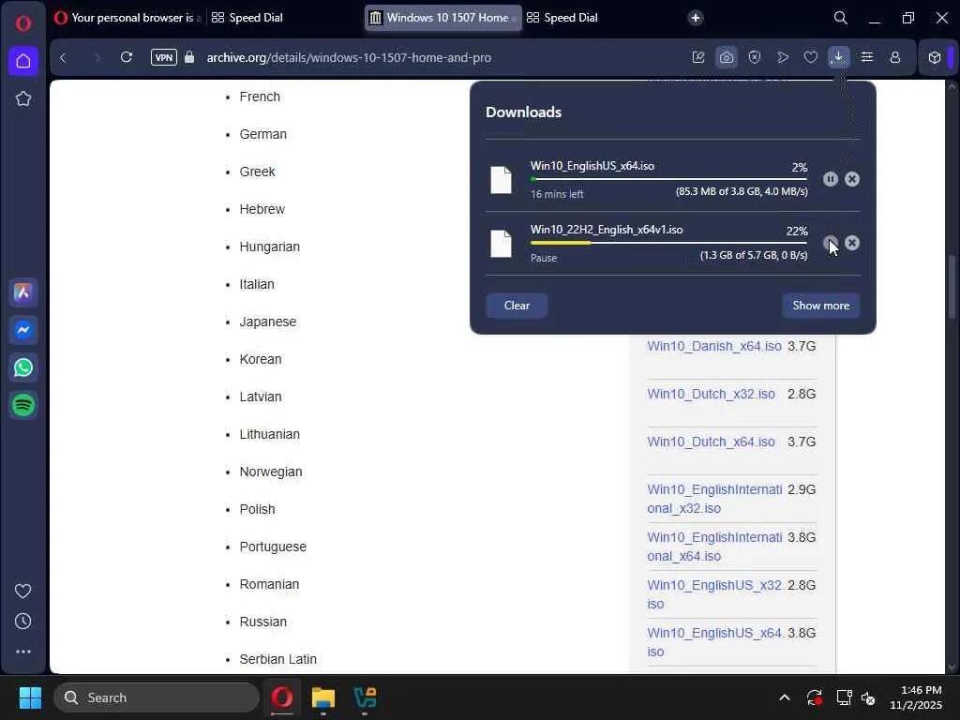Open the profile account icon
The height and width of the screenshot is (720, 960).
(895, 57)
